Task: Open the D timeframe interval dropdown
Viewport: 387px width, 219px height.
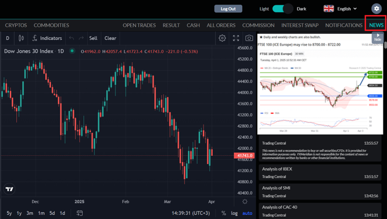Action: [x=8, y=38]
